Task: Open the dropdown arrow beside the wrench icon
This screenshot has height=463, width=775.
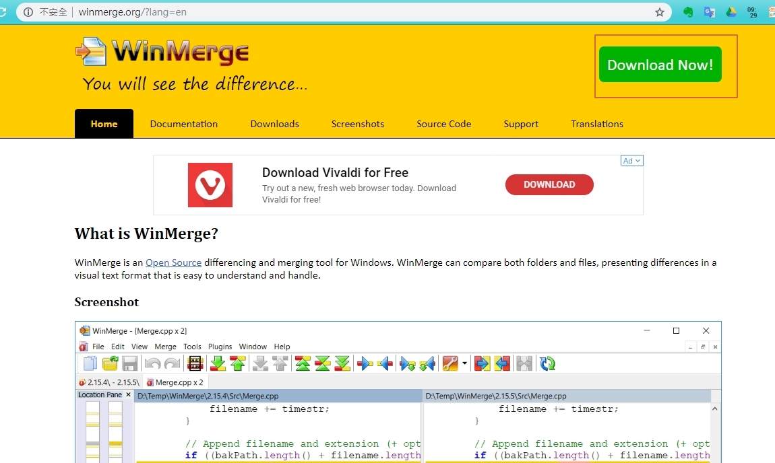Action: pos(464,363)
